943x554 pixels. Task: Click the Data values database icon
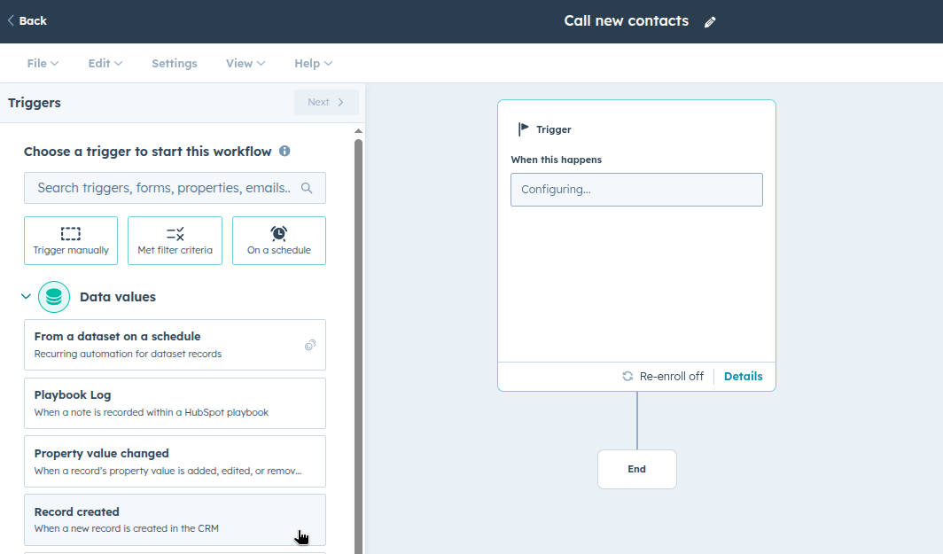click(x=54, y=296)
